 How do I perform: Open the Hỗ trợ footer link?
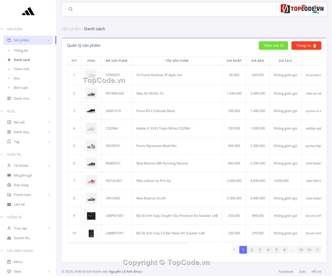tap(316, 271)
